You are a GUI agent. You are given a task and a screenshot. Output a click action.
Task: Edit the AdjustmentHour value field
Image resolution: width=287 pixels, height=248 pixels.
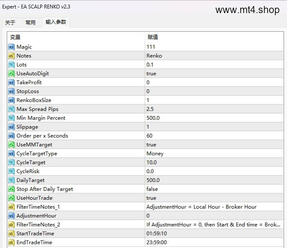click(x=214, y=215)
